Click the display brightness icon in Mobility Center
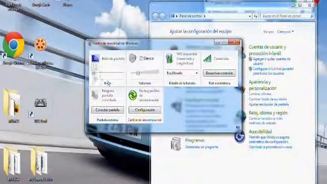 click(96, 58)
